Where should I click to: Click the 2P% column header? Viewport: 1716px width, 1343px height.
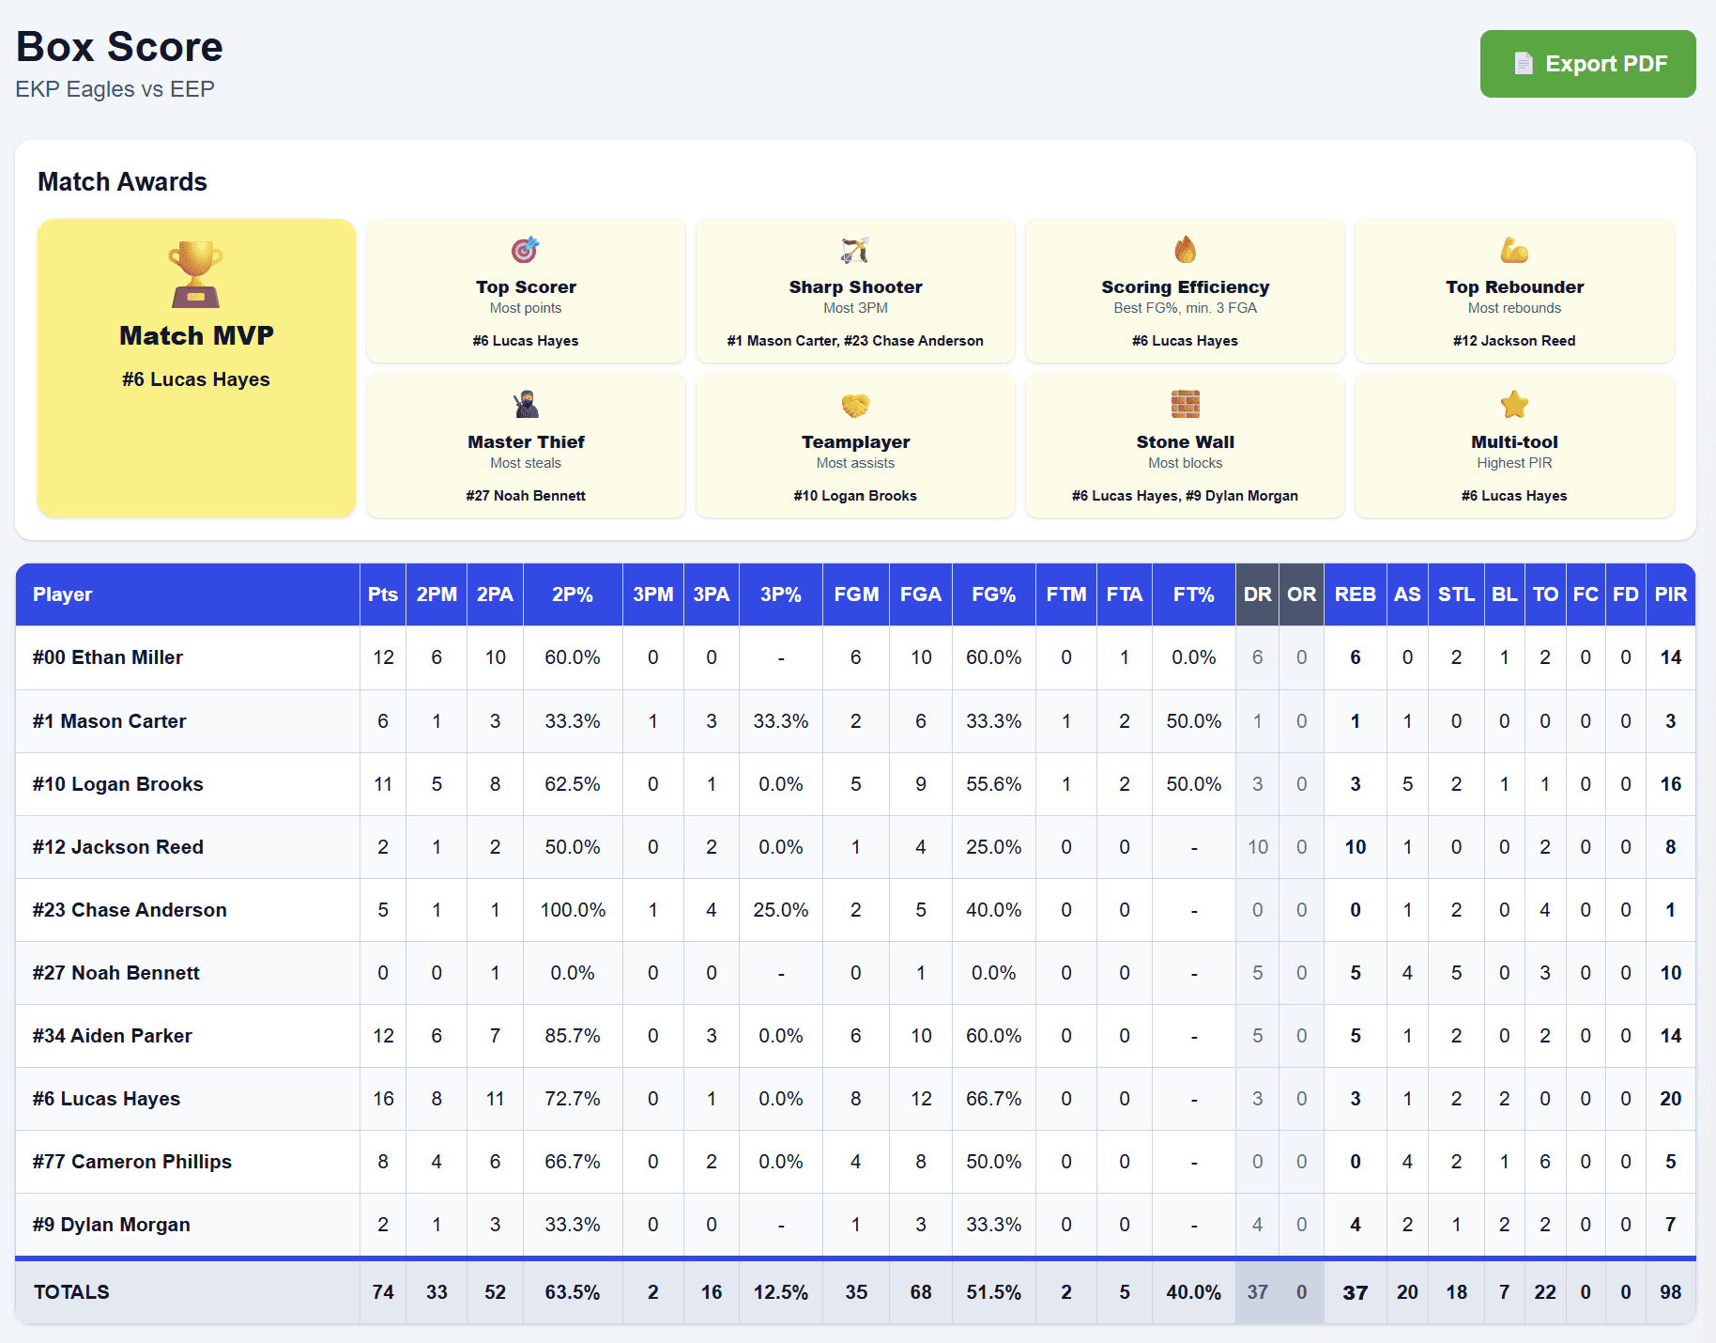[x=572, y=594]
